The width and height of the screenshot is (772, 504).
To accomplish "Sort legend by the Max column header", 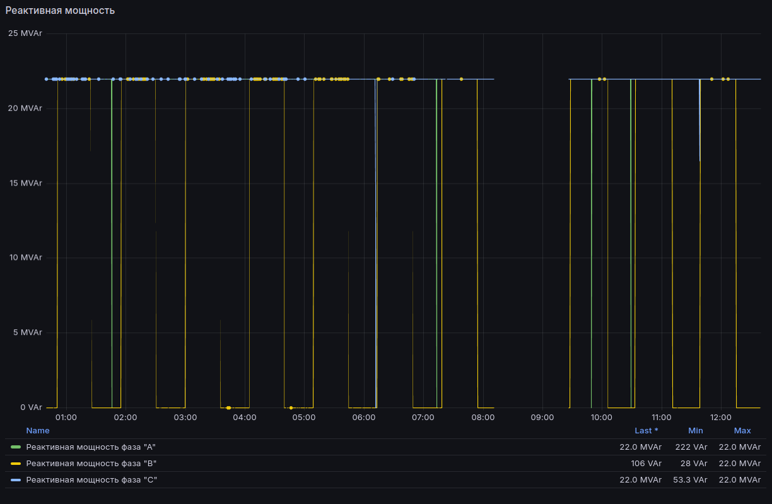I will (x=742, y=431).
